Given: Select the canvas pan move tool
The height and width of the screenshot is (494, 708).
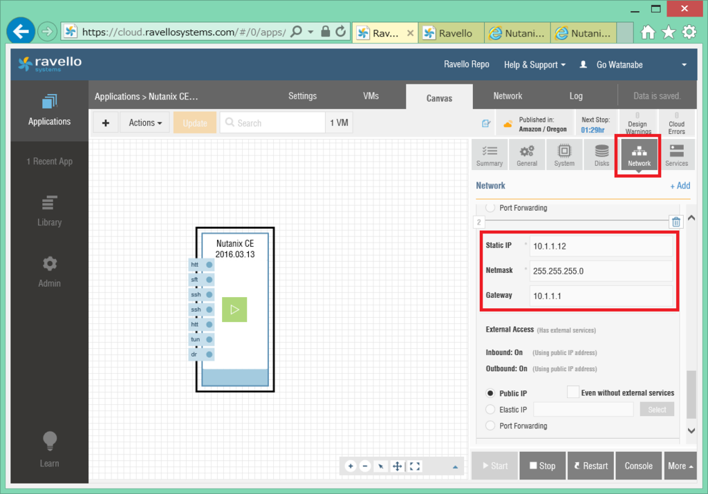Looking at the screenshot, I should [x=398, y=466].
